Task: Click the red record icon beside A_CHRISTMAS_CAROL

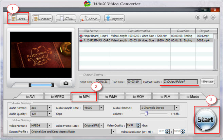Action: [x=81, y=40]
